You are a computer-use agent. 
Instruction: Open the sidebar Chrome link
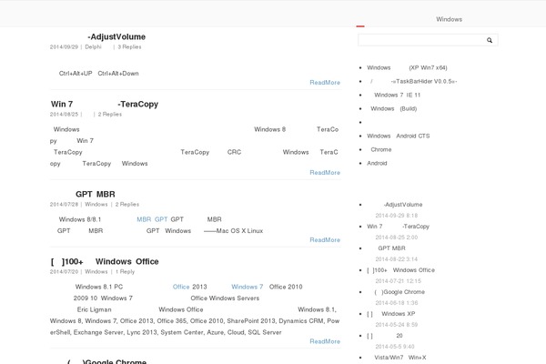click(379, 149)
